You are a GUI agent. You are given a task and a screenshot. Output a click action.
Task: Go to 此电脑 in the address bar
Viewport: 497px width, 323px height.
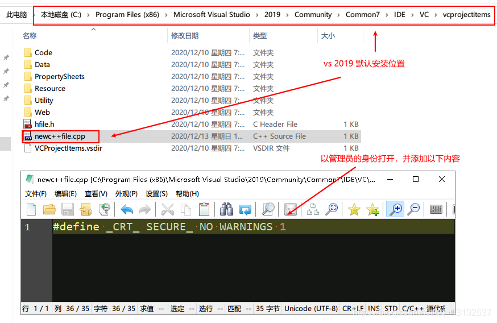16,15
